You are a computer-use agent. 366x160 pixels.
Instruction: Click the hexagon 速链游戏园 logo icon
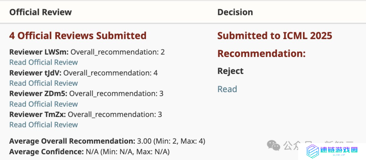(312, 151)
